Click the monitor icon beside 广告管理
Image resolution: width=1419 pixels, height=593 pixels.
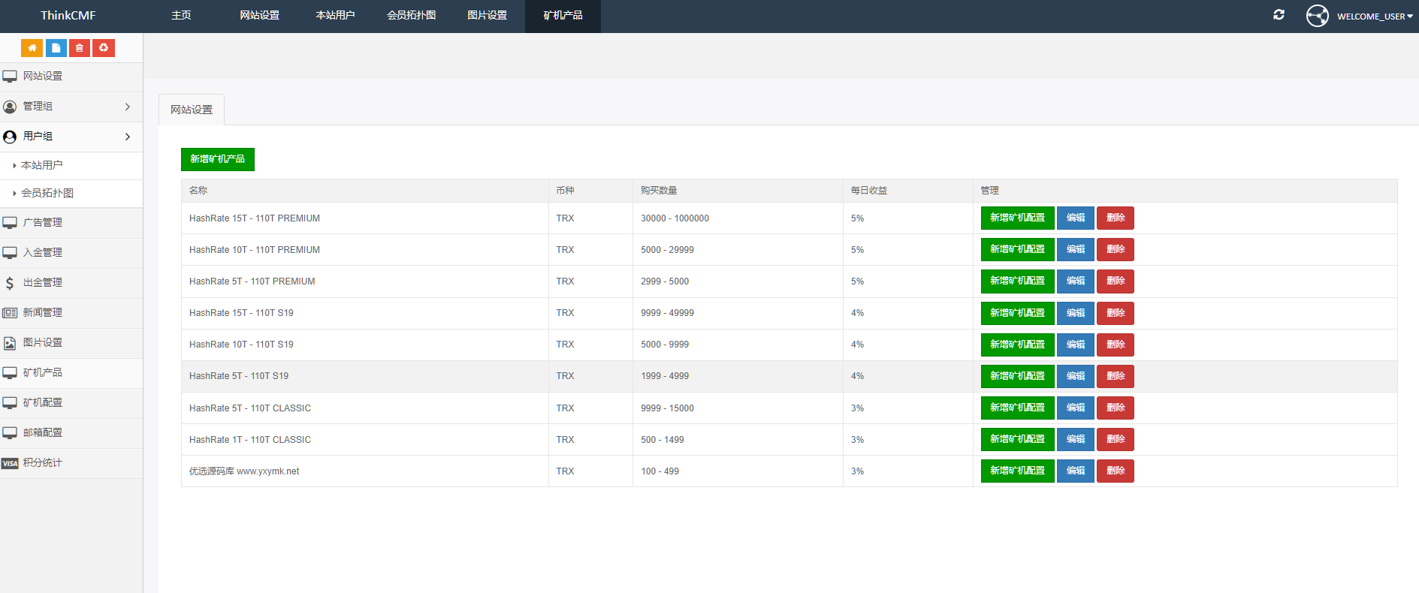click(x=10, y=223)
